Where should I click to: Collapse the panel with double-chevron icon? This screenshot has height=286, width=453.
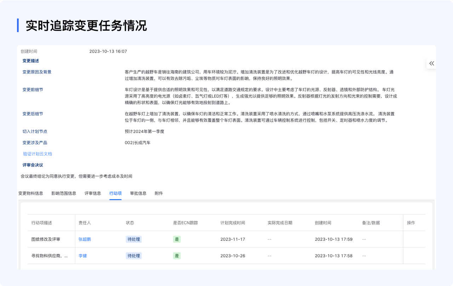pos(431,64)
